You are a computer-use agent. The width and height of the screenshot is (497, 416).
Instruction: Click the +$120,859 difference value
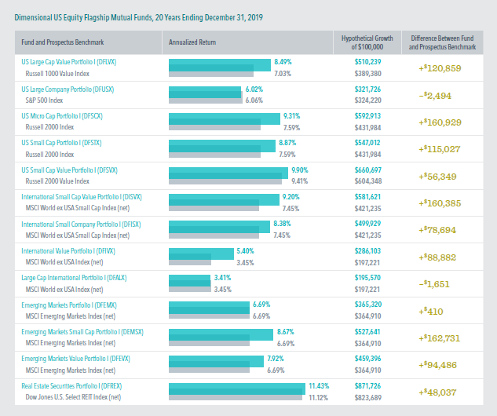[440, 68]
